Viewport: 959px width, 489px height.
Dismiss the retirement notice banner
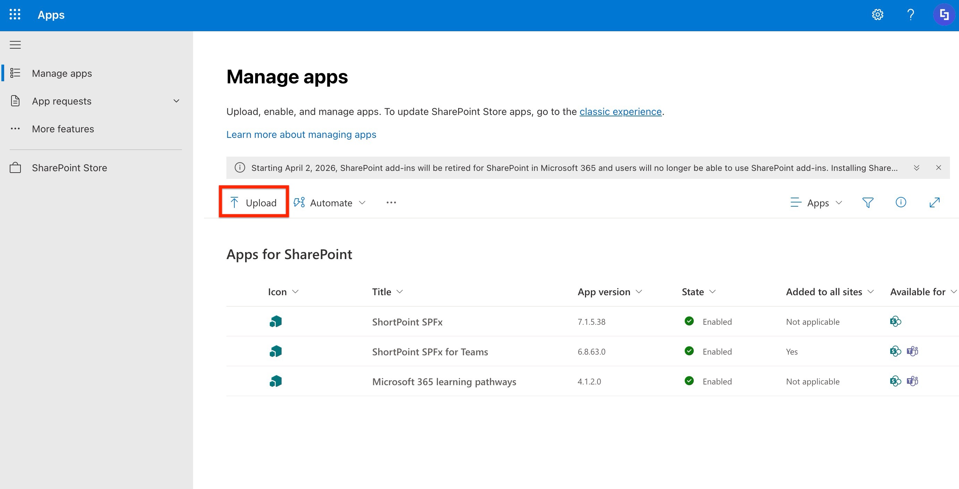click(939, 168)
